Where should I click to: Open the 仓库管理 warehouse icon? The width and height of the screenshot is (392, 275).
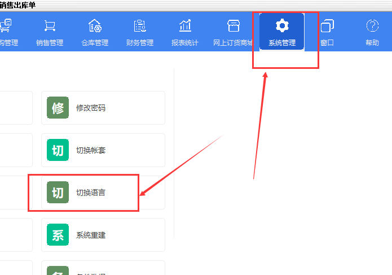click(95, 25)
